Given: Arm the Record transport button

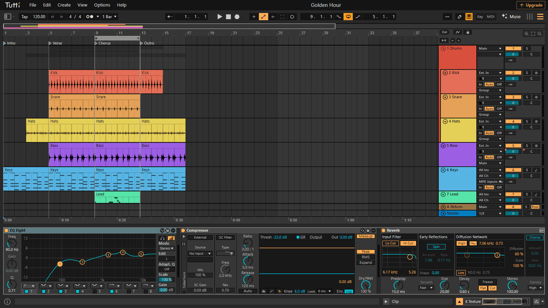Looking at the screenshot, I should point(237,16).
